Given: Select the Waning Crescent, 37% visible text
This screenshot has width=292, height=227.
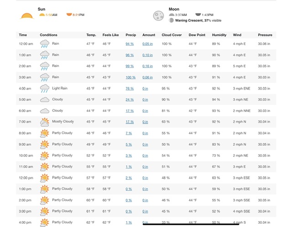Looking at the screenshot, I should [198, 20].
